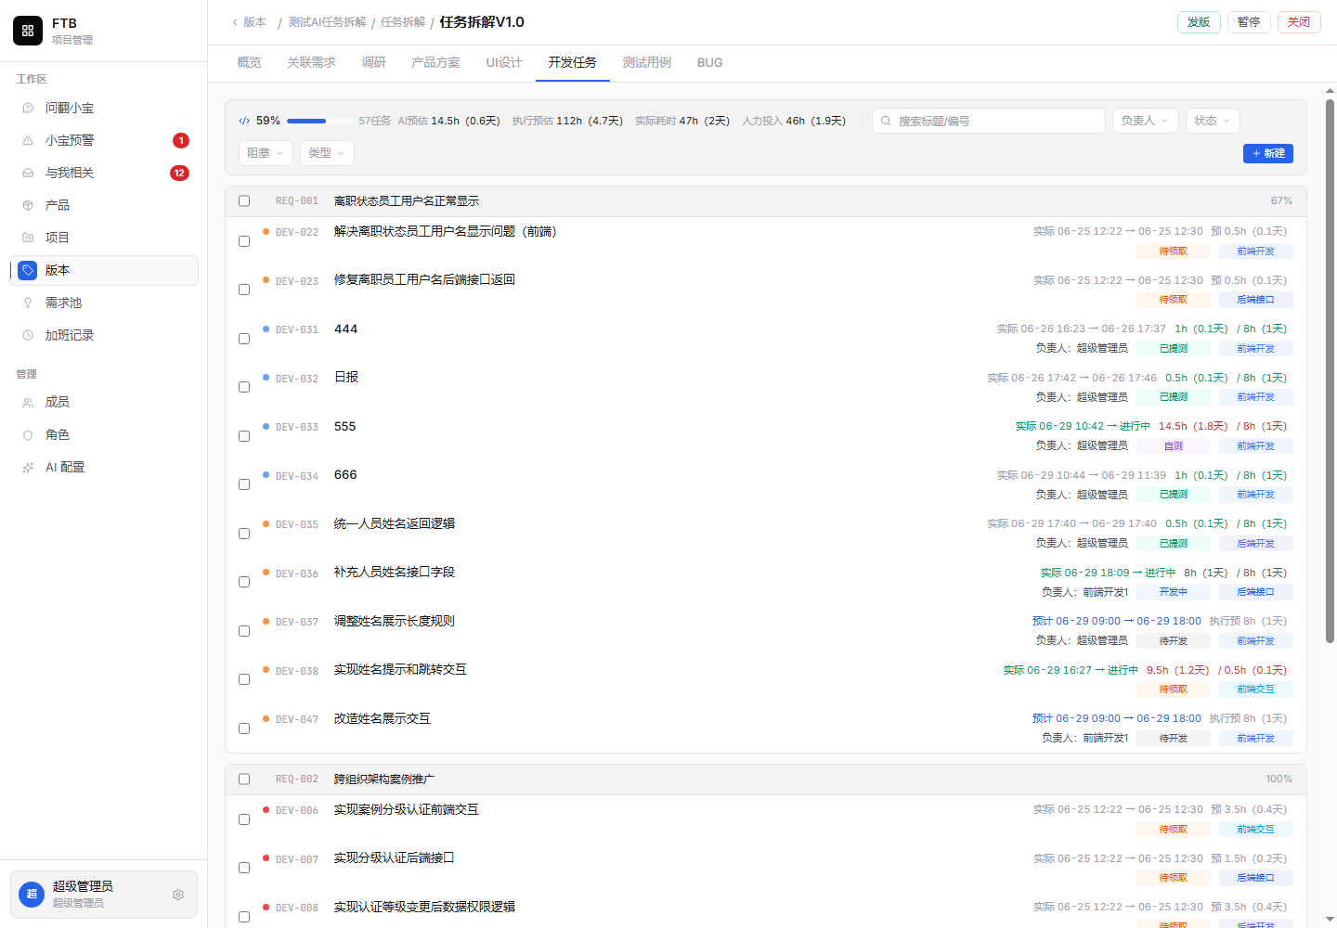1337x928 pixels.
Task: Click the 搜索标题/编号 search field
Action: point(989,121)
